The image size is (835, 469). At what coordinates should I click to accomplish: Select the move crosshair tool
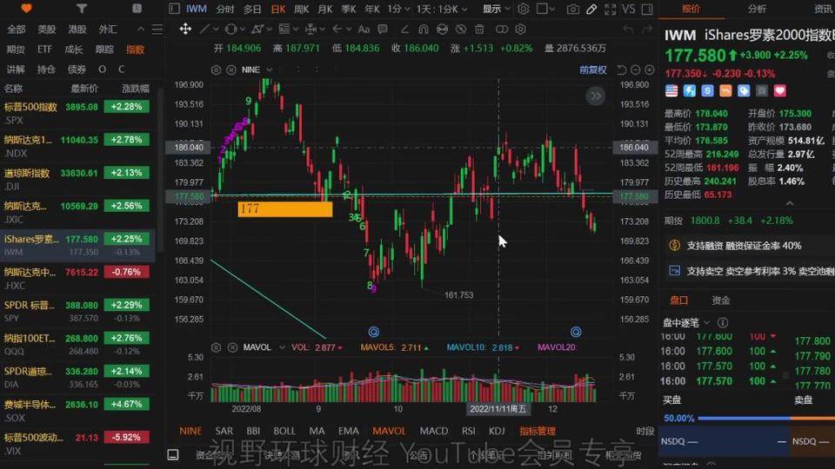coord(185,29)
